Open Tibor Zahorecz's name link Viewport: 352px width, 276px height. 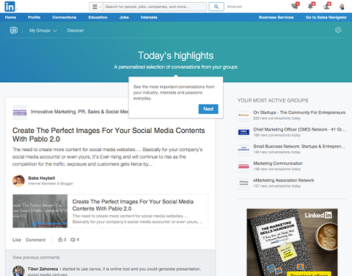click(43, 269)
